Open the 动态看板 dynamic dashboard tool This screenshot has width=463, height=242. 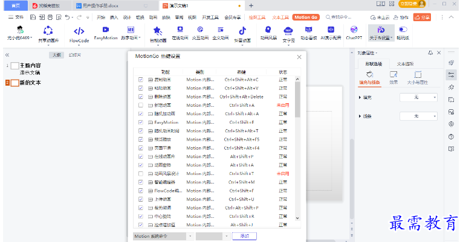[x=309, y=33]
